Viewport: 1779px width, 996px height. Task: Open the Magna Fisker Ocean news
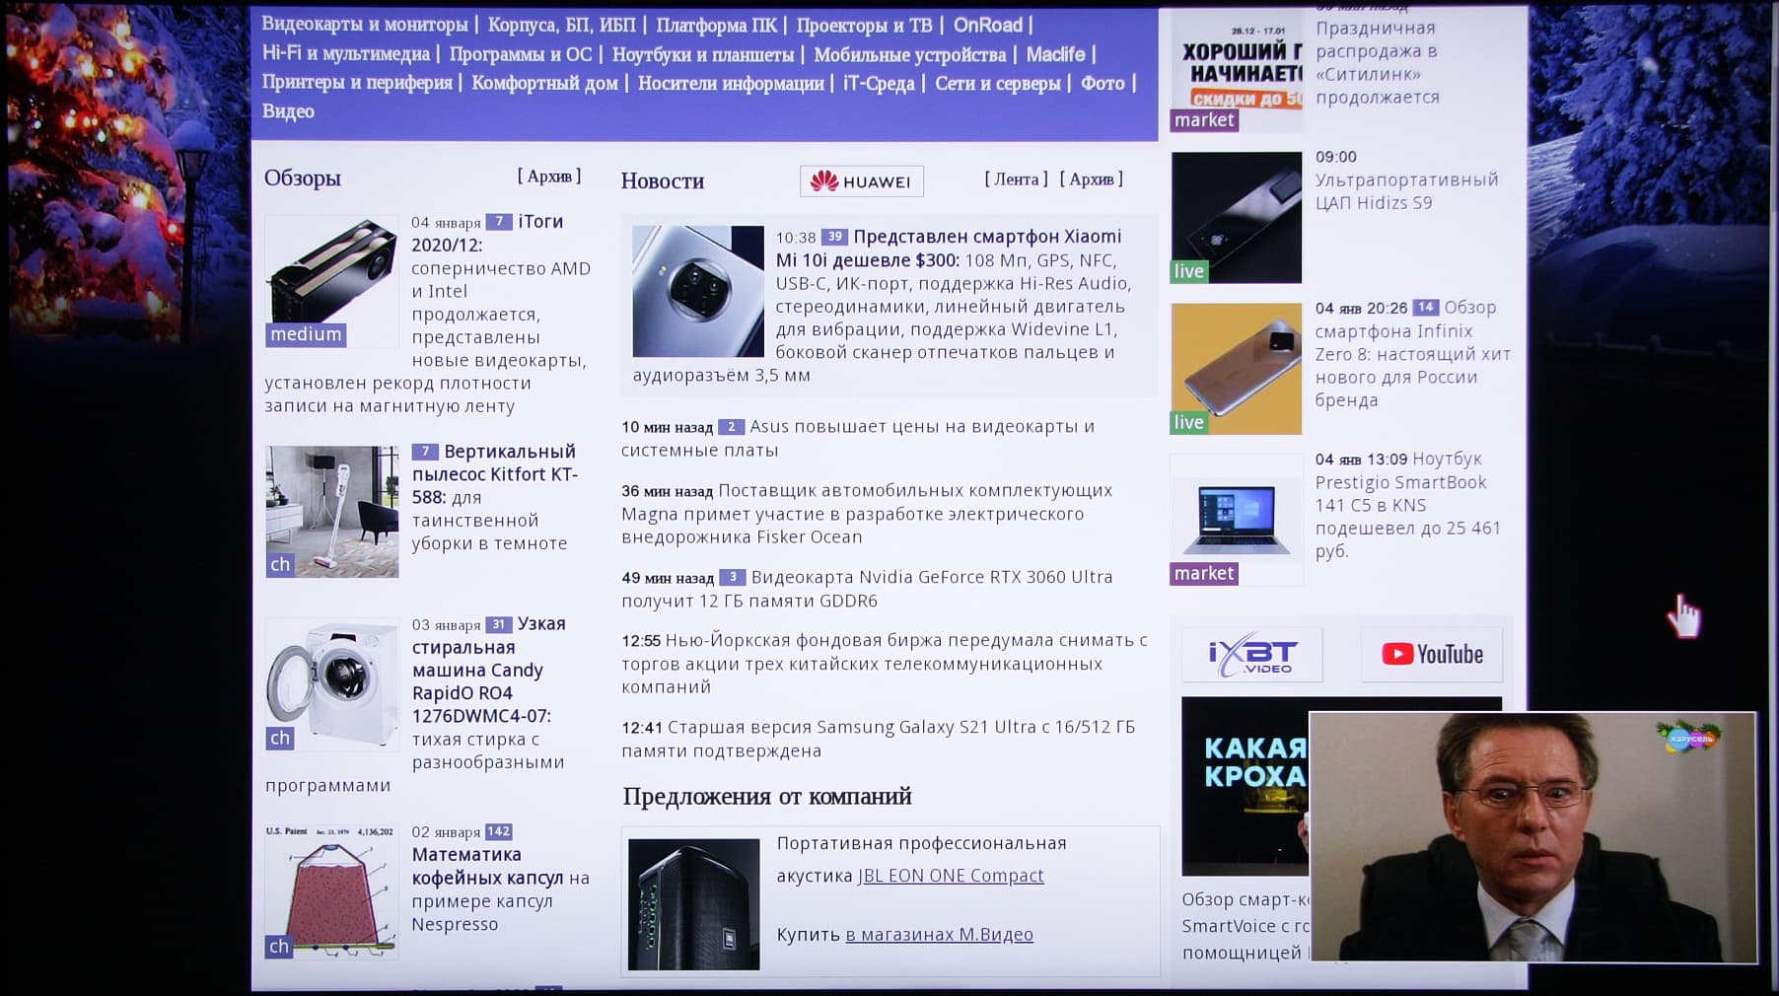pos(867,514)
